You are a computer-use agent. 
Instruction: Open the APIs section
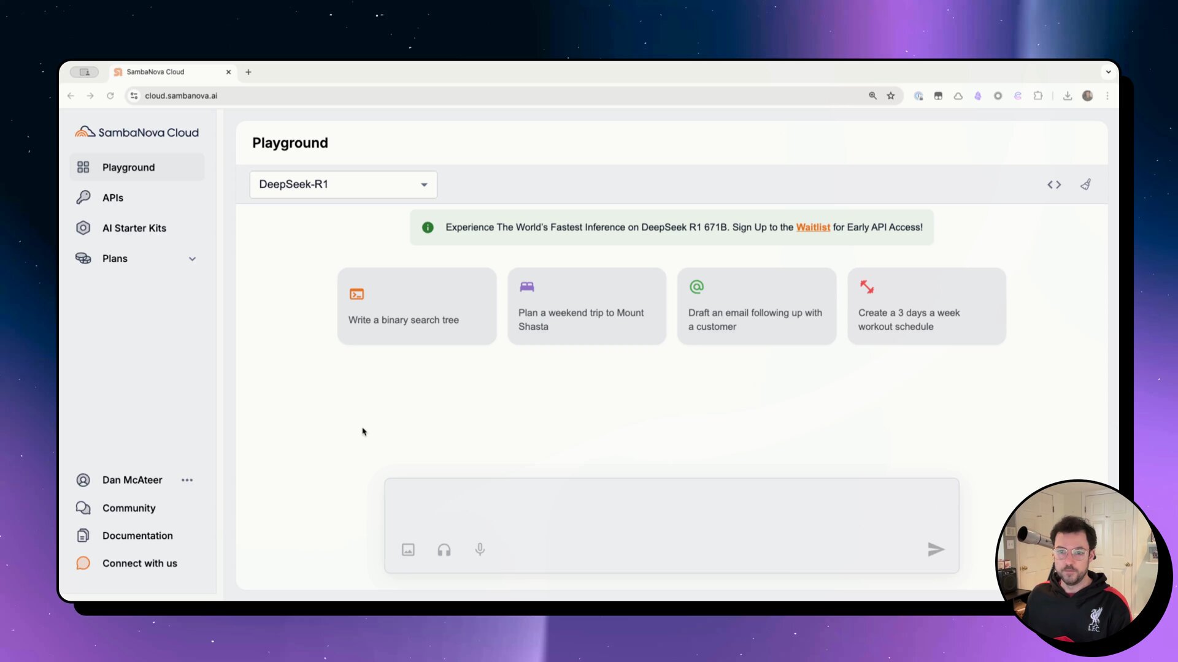pyautogui.click(x=113, y=197)
